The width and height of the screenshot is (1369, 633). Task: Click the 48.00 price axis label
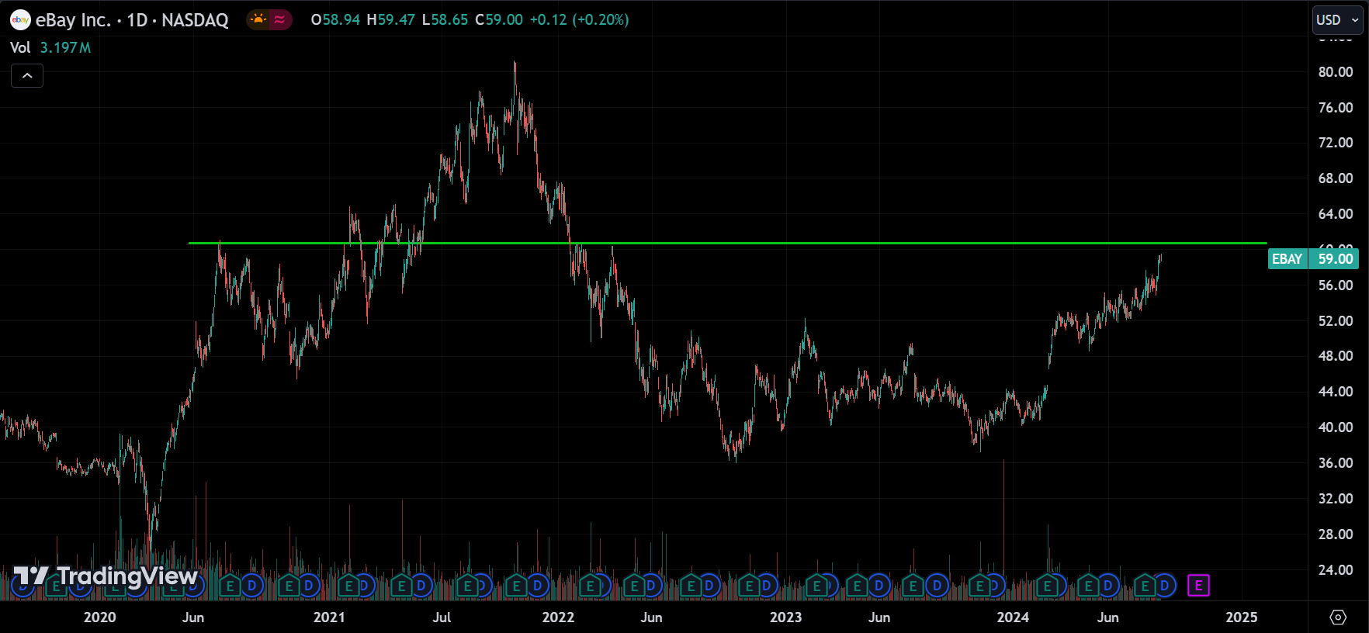(1336, 356)
